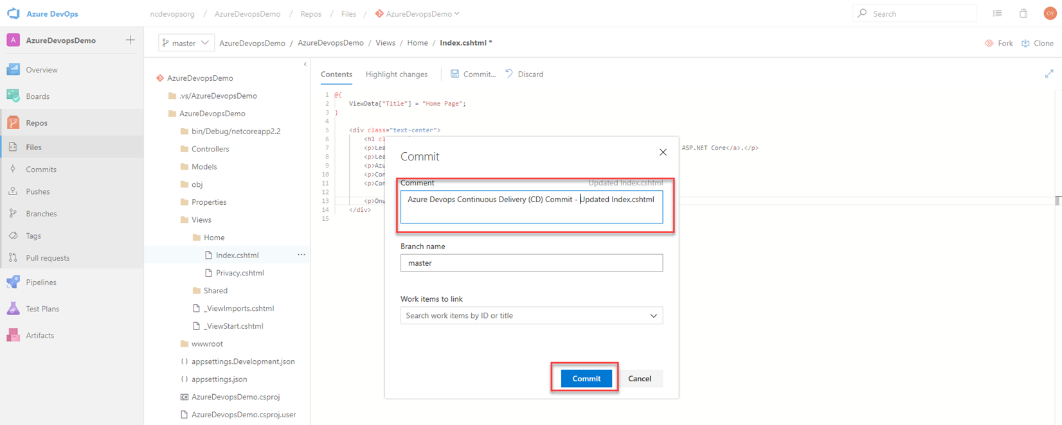Image resolution: width=1062 pixels, height=425 pixels.
Task: Expand the Models folder
Action: [199, 166]
